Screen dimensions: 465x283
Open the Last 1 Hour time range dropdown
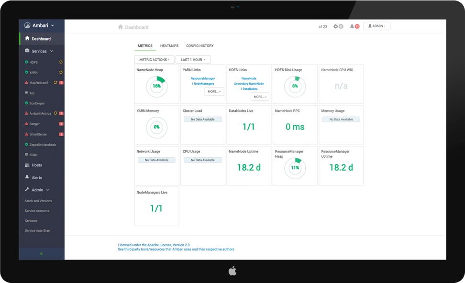tap(193, 60)
